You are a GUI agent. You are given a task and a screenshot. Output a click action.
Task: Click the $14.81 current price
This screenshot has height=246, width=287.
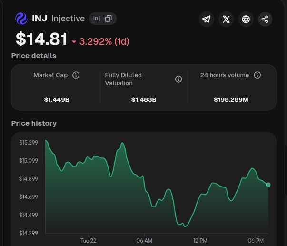pos(41,39)
